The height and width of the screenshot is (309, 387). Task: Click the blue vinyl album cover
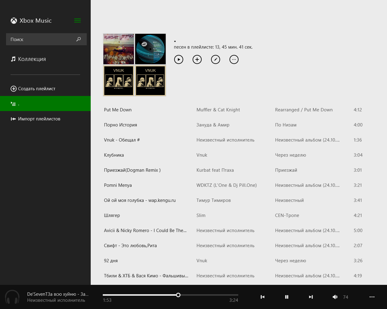click(150, 49)
